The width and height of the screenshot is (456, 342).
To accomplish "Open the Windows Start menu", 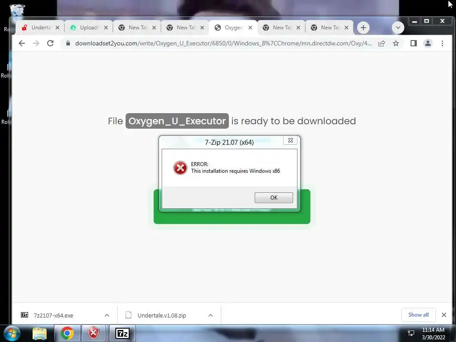I will click(x=12, y=333).
